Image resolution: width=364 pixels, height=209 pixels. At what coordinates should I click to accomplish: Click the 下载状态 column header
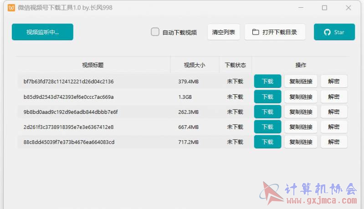pos(236,65)
